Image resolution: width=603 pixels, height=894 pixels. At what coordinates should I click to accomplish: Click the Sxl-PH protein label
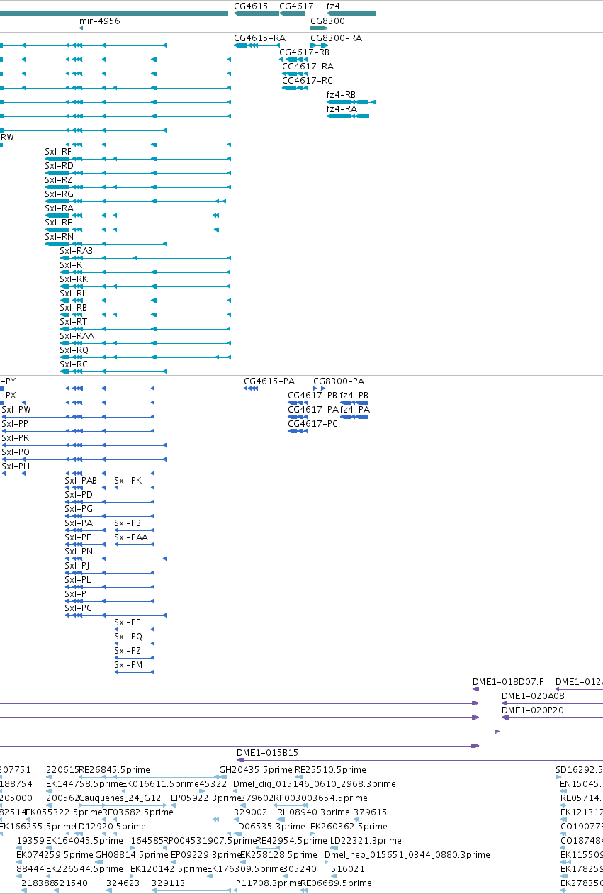(x=16, y=466)
